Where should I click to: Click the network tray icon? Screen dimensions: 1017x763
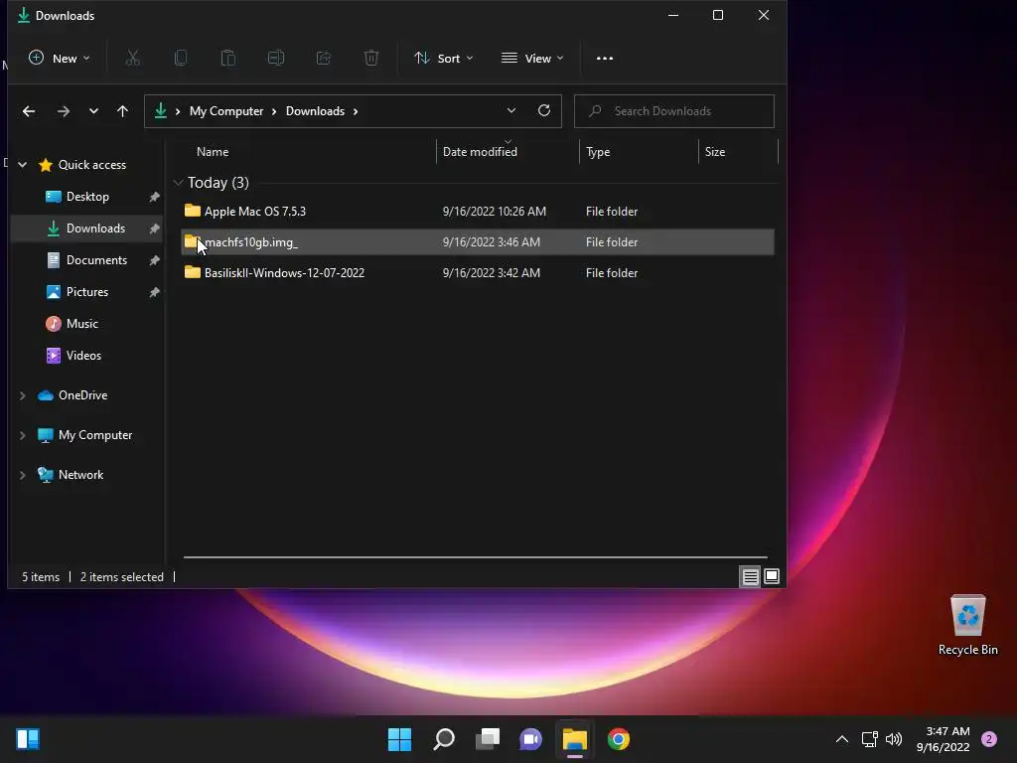point(869,739)
